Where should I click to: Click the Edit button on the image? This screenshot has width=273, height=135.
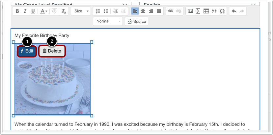click(x=27, y=51)
